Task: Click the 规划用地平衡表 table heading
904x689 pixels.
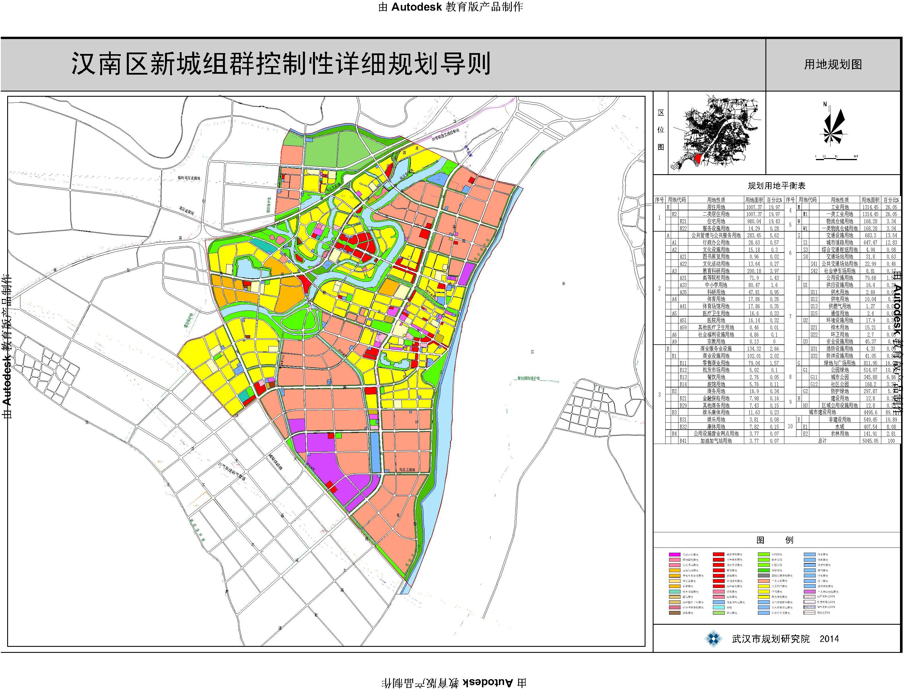Action: [x=777, y=186]
